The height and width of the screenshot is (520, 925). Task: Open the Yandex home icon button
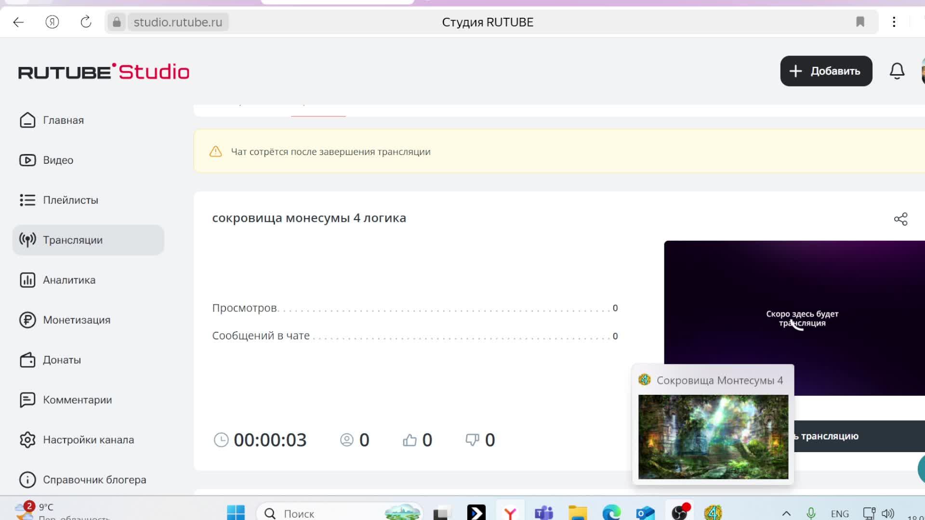[x=52, y=22]
